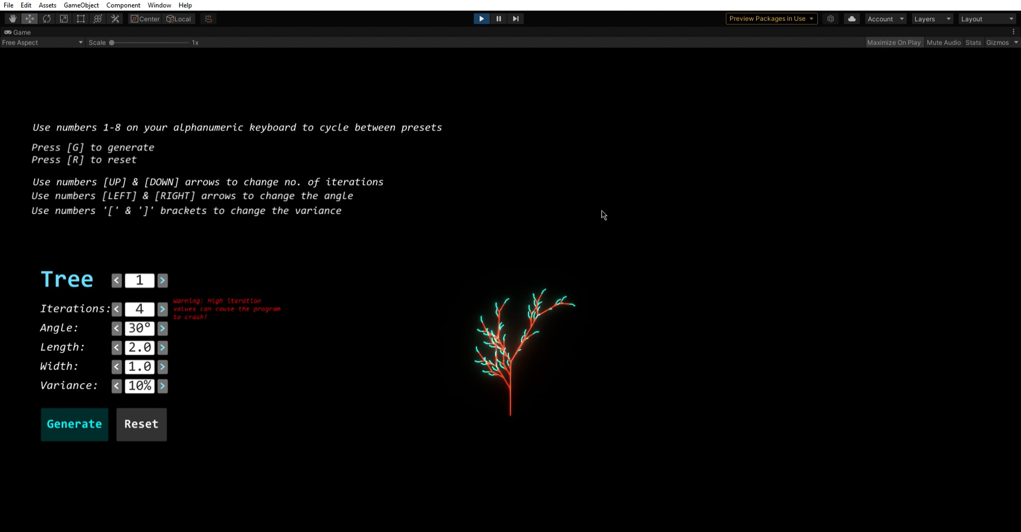Pause the game playback
This screenshot has width=1021, height=532.
(499, 19)
